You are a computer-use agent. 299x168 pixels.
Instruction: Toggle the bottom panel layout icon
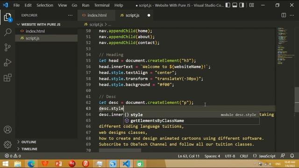click(x=235, y=5)
